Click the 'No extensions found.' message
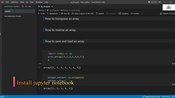 coord(13,16)
